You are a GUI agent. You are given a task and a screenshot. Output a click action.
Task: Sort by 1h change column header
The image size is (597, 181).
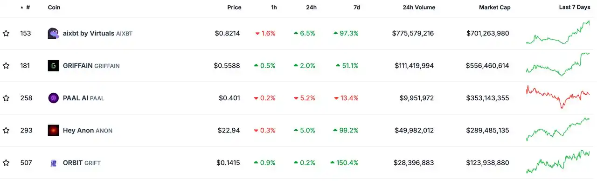[x=274, y=7]
